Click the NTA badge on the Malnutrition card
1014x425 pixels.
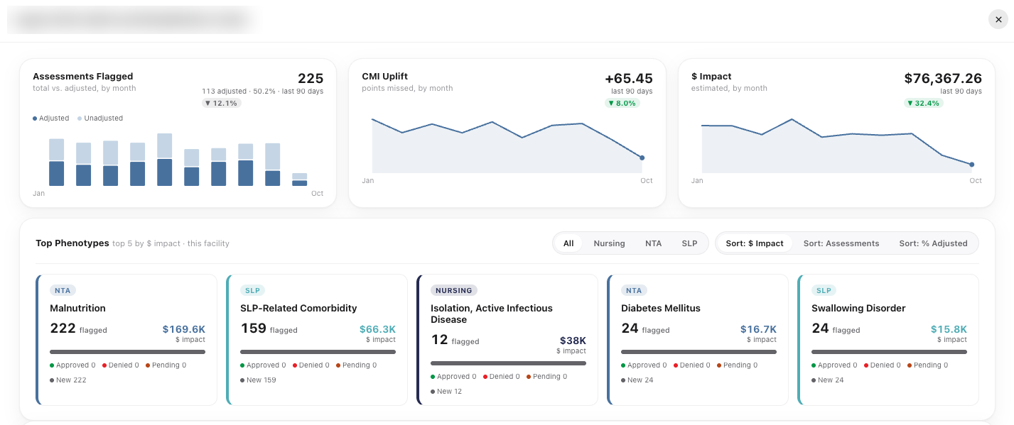63,290
